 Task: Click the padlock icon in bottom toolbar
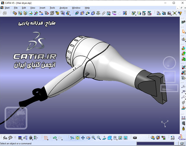31,138
